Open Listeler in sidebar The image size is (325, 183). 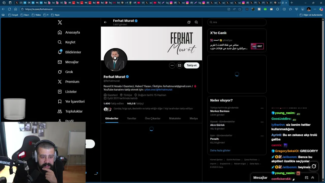[x=67, y=91]
